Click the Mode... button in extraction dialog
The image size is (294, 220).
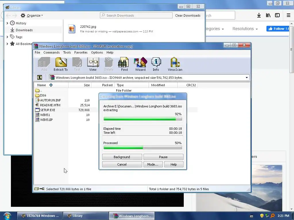[153, 164]
